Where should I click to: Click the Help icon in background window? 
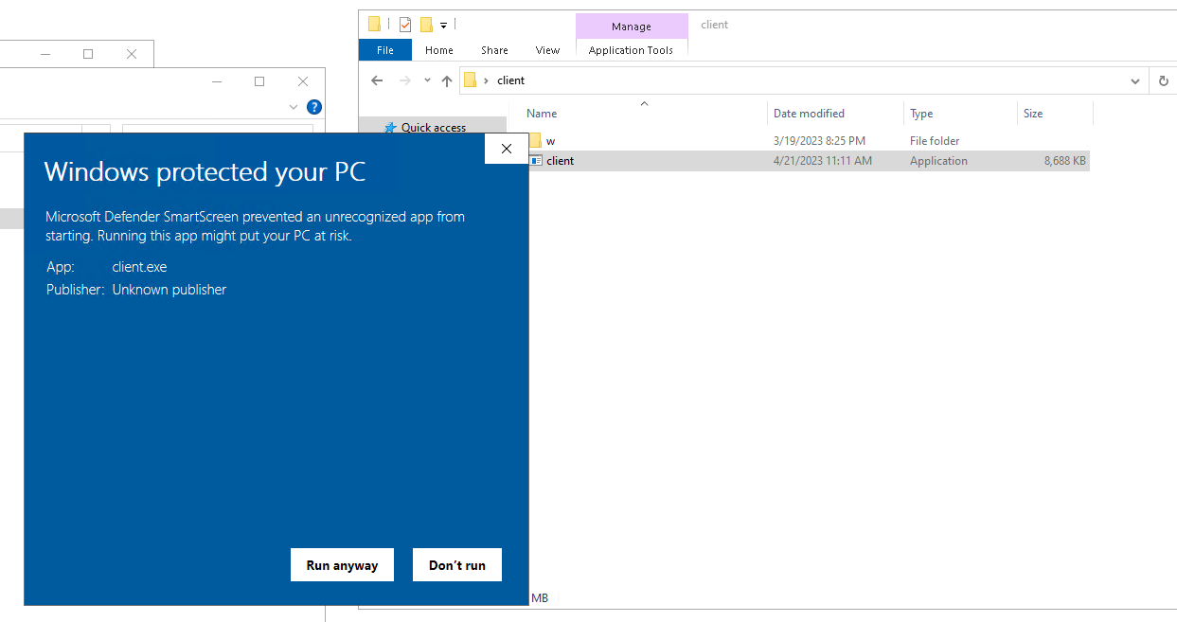[x=314, y=107]
